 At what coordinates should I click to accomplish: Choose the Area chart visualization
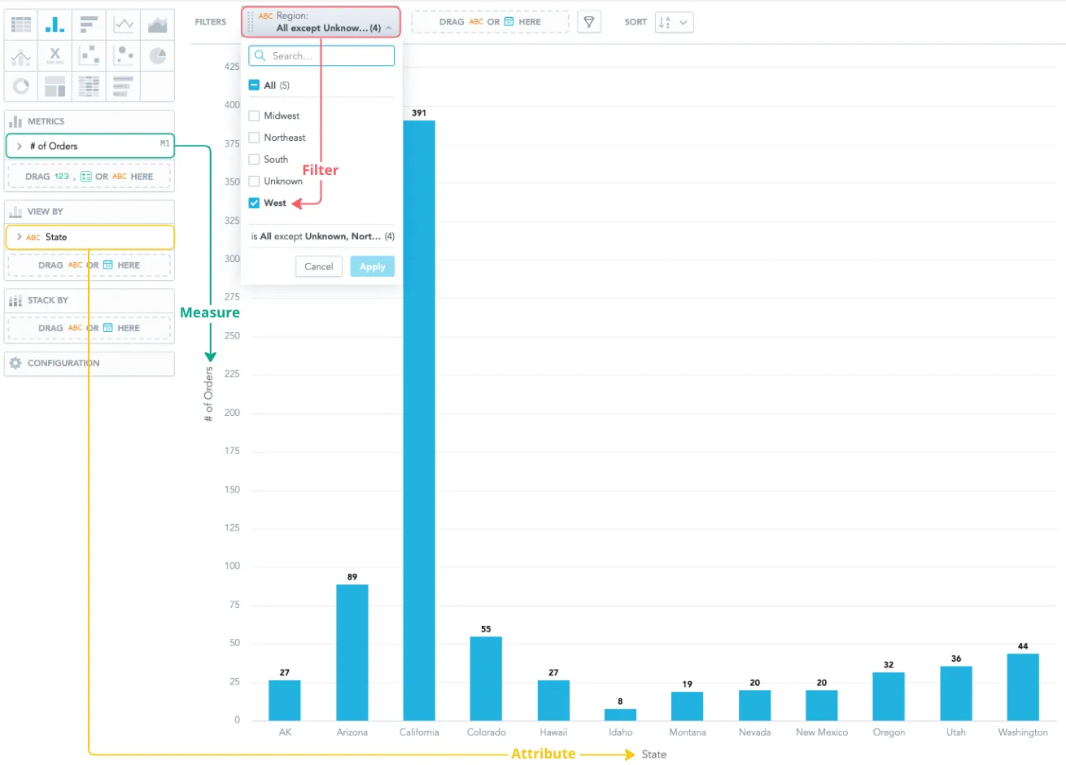coord(157,24)
